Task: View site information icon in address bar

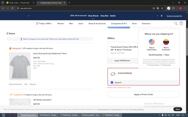Action: (18, 8)
